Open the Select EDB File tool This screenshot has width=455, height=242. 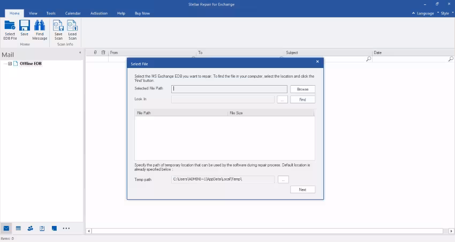coord(10,30)
